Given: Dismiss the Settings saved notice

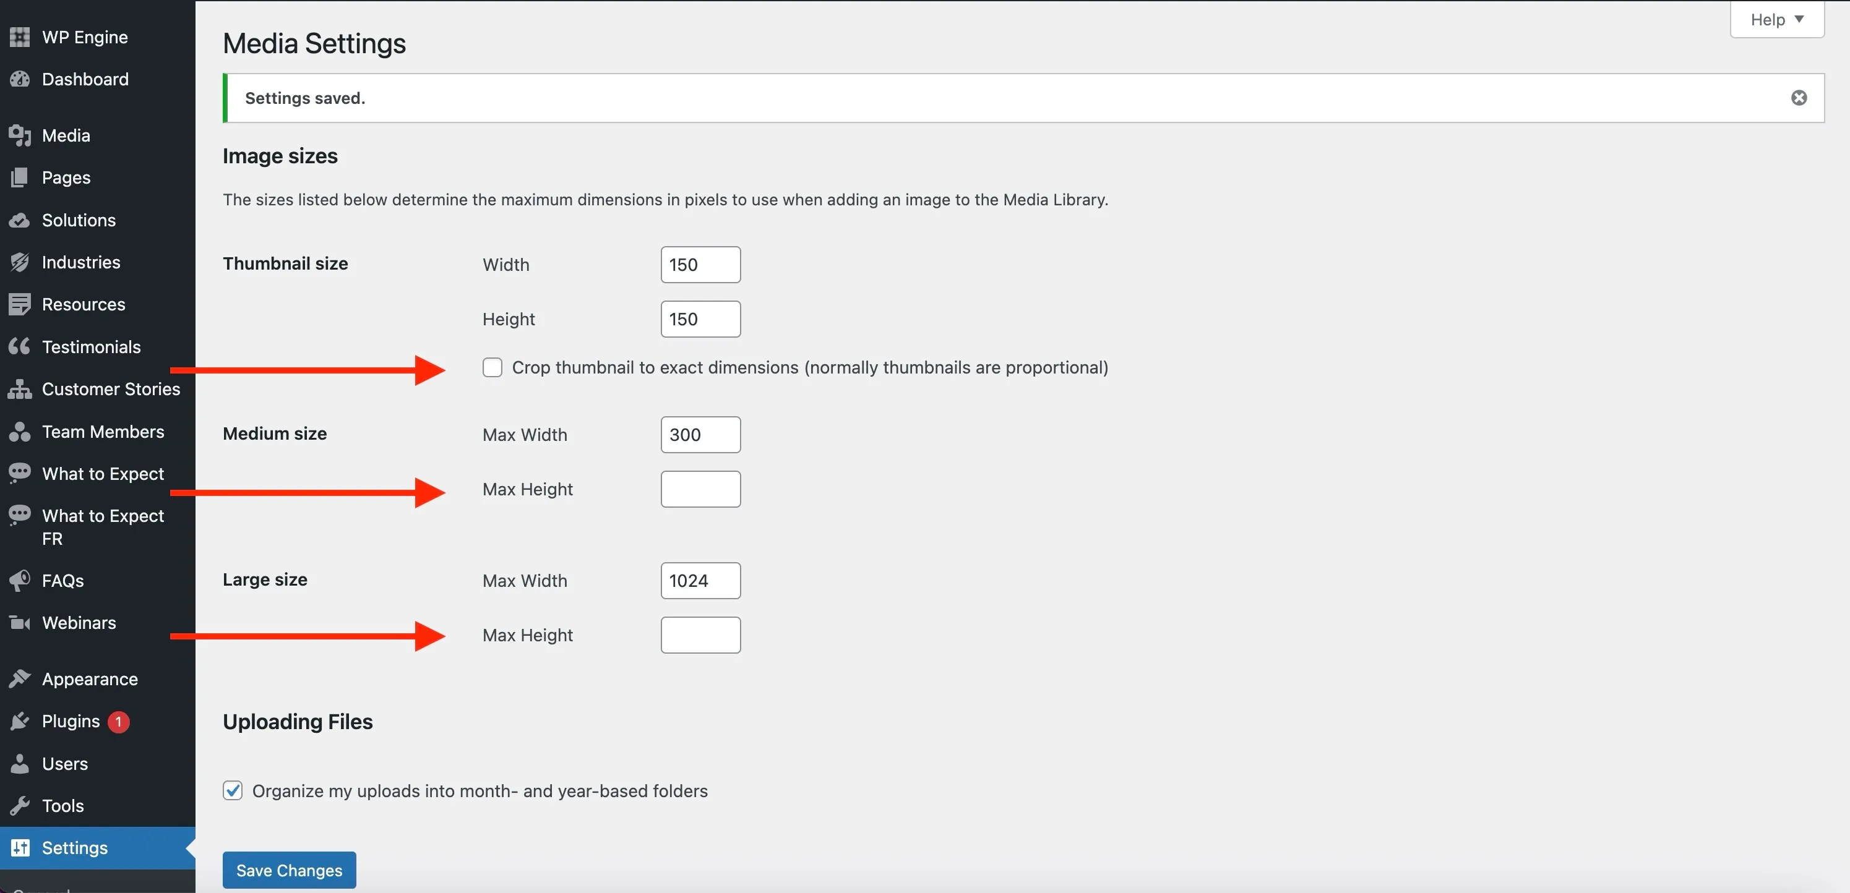Looking at the screenshot, I should [x=1798, y=98].
